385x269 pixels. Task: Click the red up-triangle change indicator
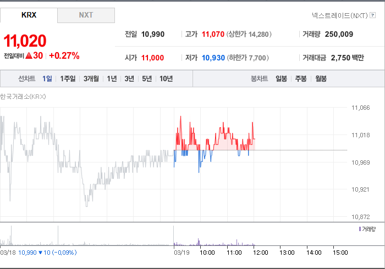point(29,55)
